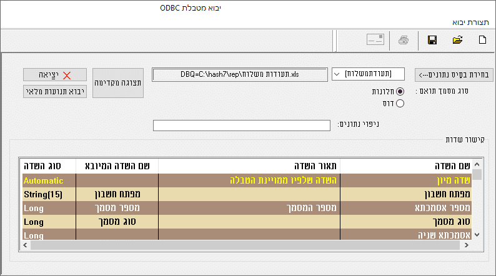The image size is (496, 276).
Task: Select the דוס radio option
Action: click(x=400, y=104)
